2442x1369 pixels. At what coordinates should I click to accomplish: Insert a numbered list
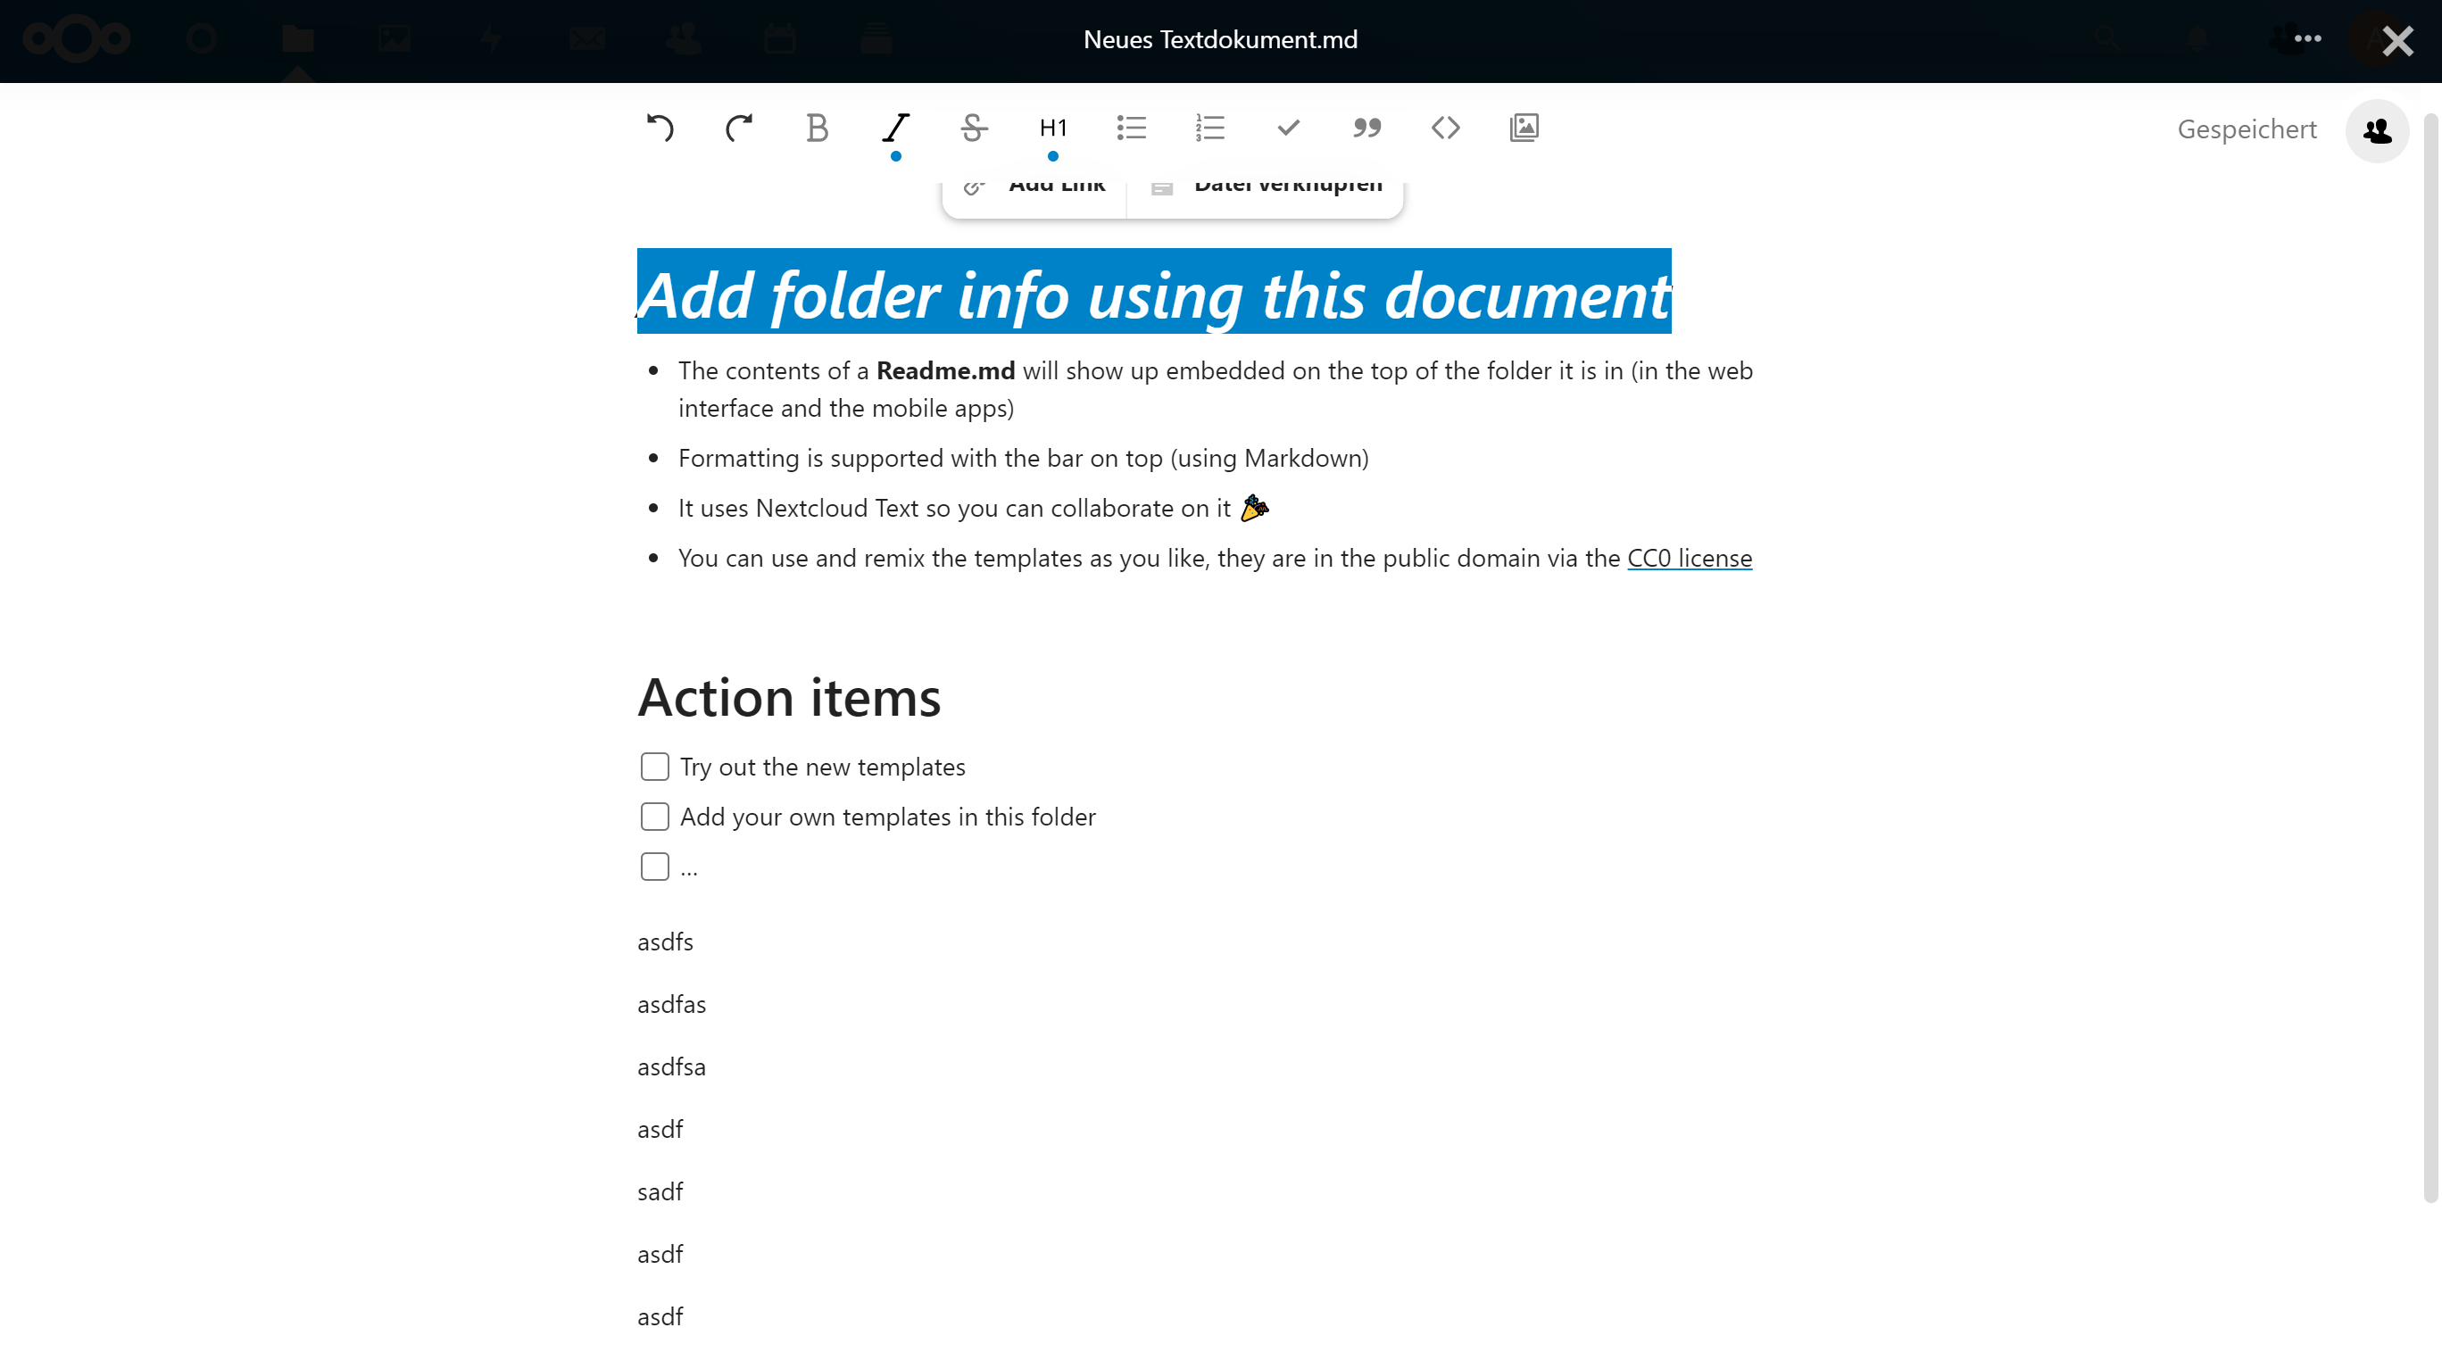pyautogui.click(x=1209, y=128)
